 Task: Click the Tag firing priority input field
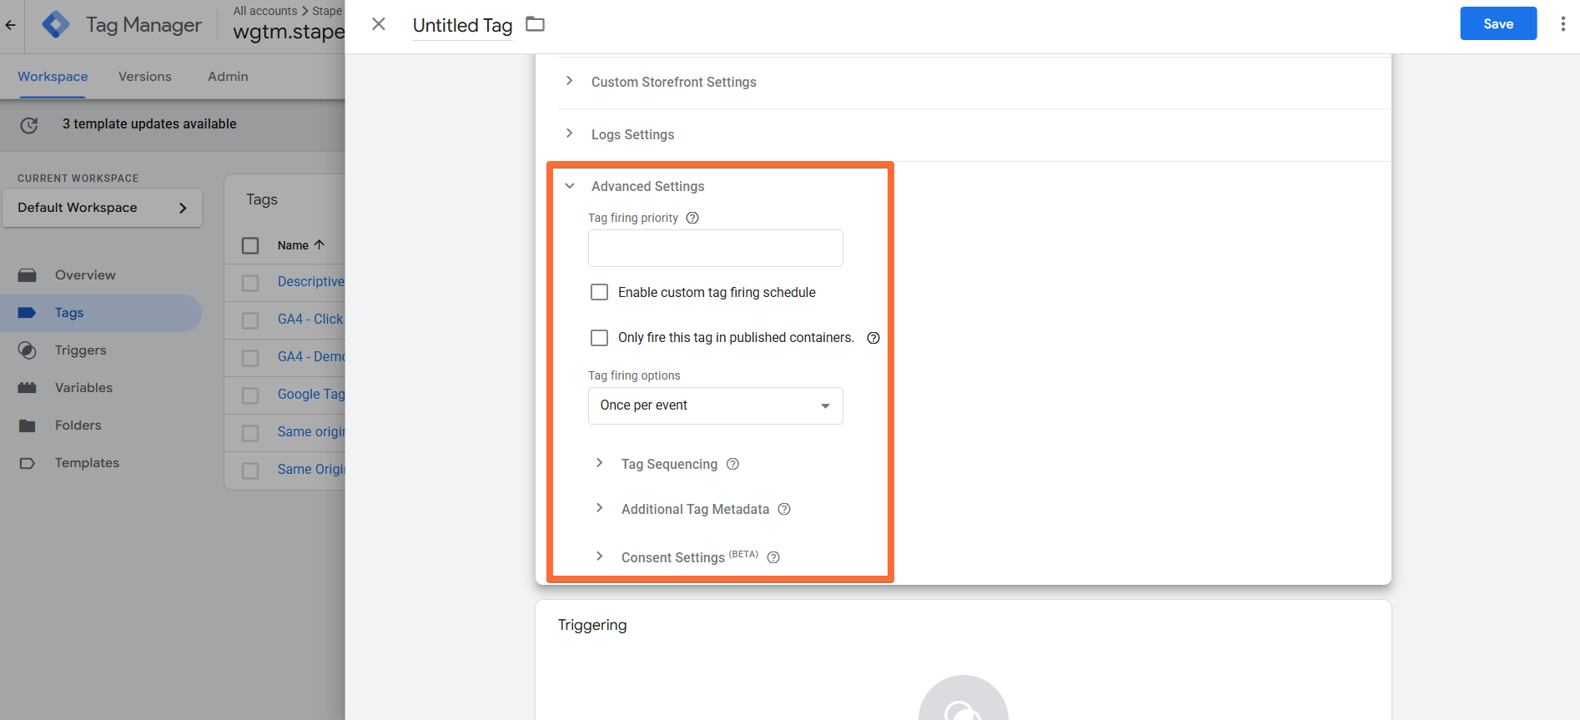tap(716, 248)
